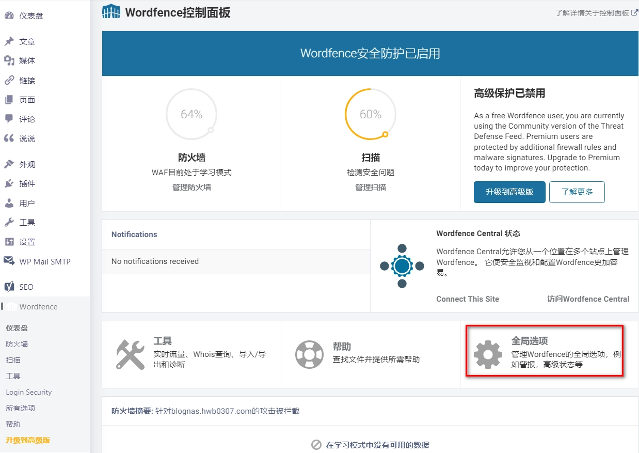Click the 升级到高级版 blue button
Screen dimensions: 639x453
point(509,192)
